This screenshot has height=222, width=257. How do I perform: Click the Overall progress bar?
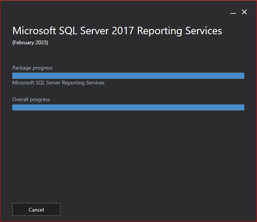point(128,107)
